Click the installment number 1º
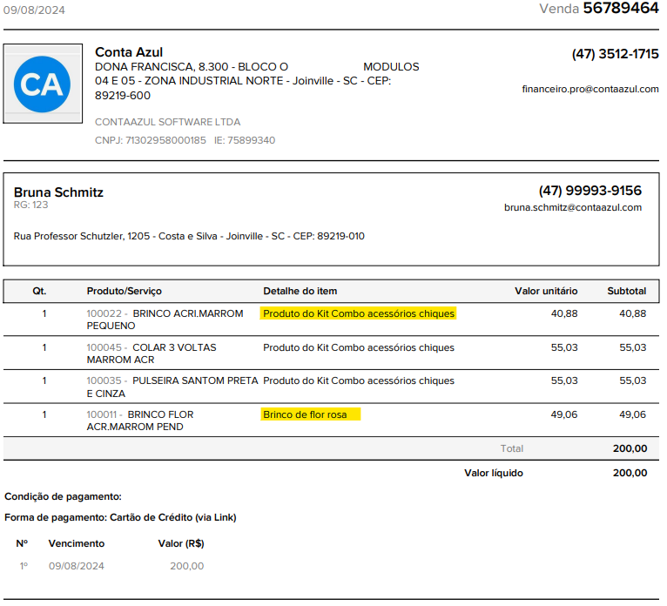Screen dimensions: 667x606 tap(24, 567)
